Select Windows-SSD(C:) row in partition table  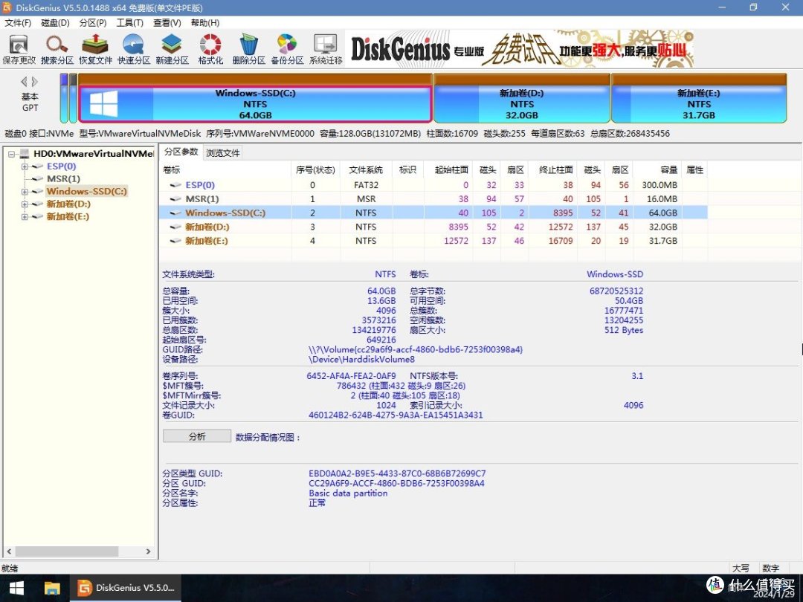click(x=434, y=213)
